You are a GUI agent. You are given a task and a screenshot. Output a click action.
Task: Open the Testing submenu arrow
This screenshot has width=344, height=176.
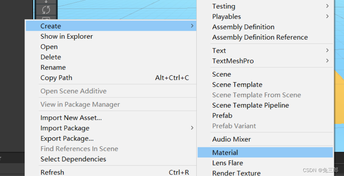327,6
